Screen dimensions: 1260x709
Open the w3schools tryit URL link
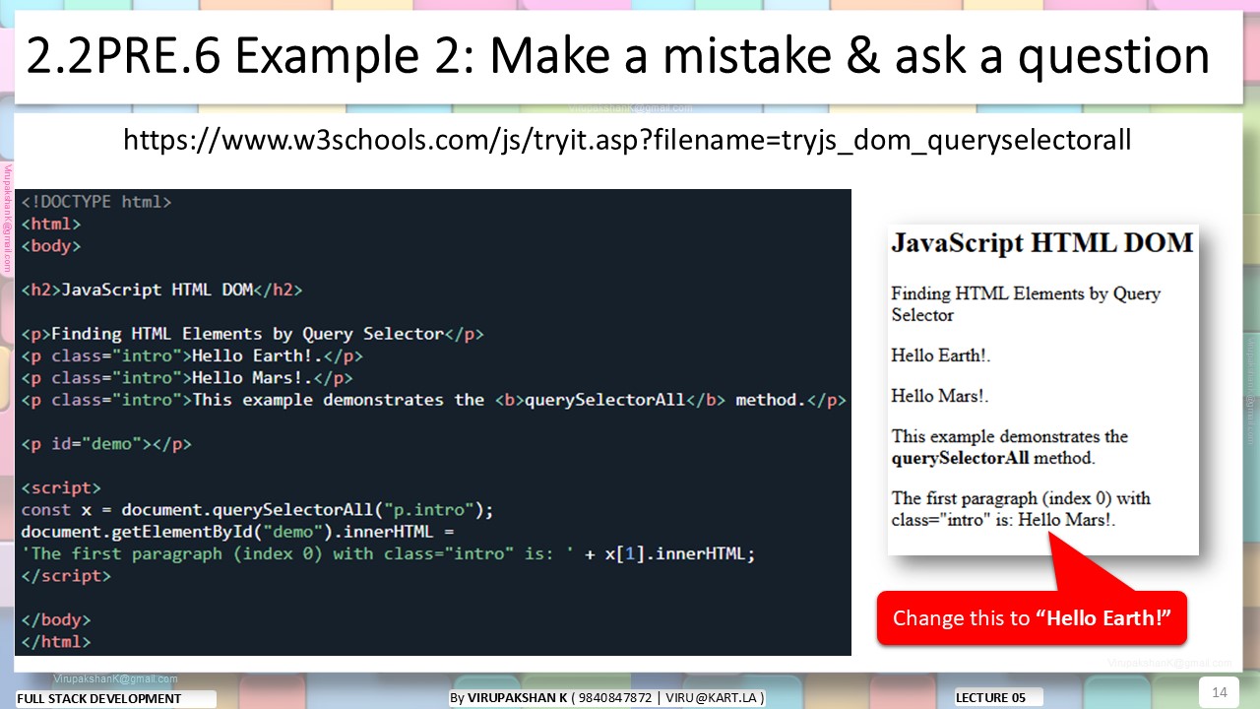coord(627,140)
